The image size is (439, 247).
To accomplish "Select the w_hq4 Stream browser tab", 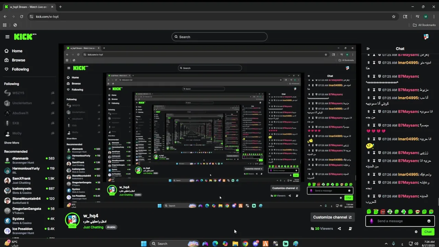I will (x=29, y=7).
